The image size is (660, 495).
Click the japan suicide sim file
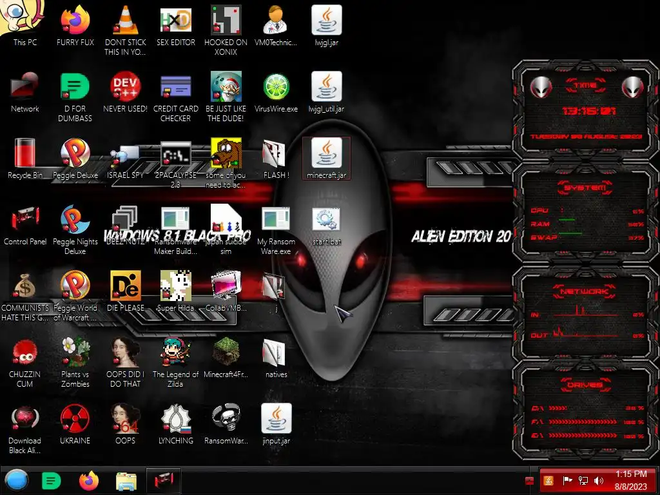[226, 230]
